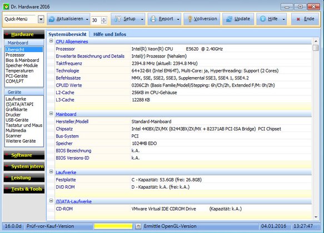Click the Aktualisieren refresh icon

coord(52,19)
